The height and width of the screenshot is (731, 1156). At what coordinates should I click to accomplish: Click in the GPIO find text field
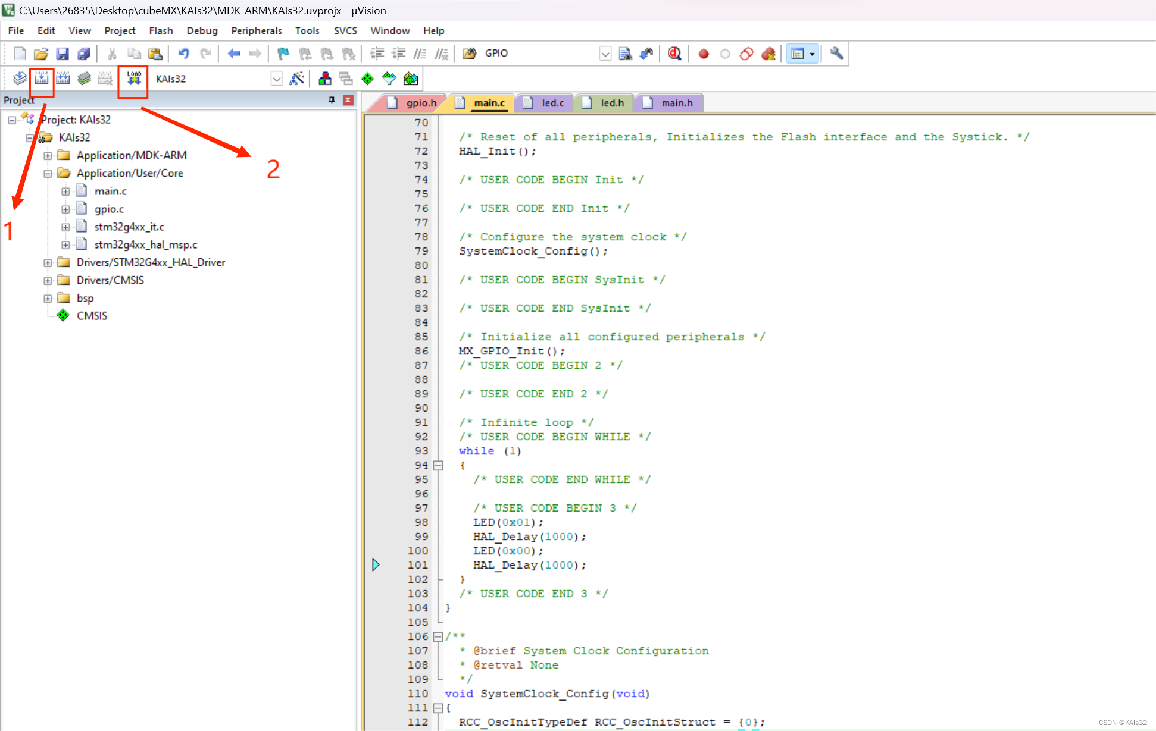[539, 54]
